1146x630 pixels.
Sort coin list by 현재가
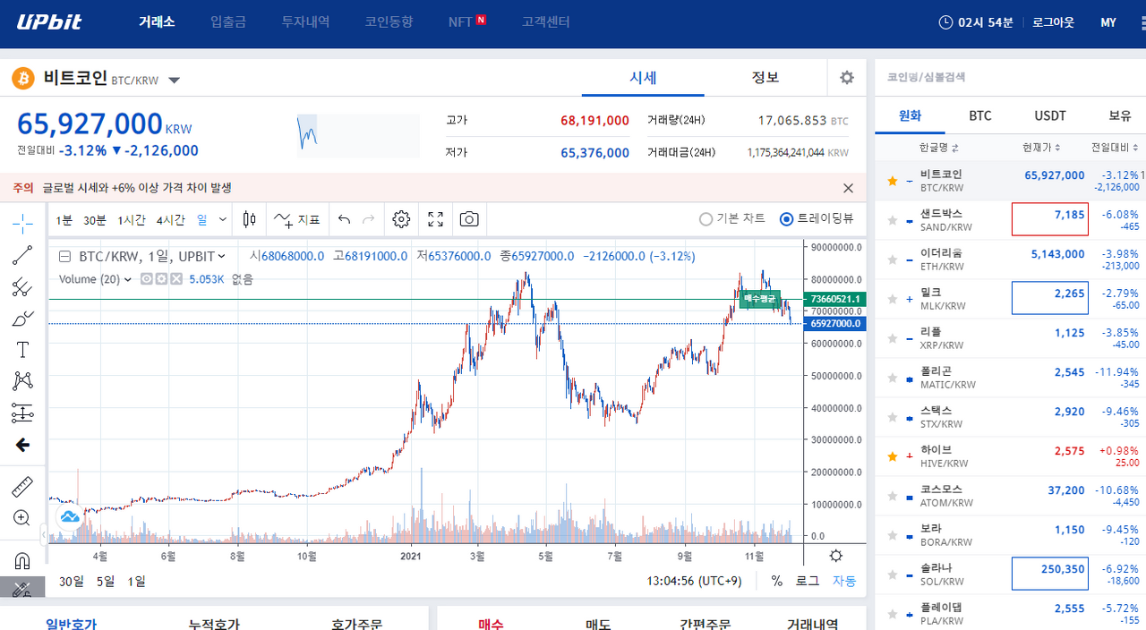pos(1041,148)
